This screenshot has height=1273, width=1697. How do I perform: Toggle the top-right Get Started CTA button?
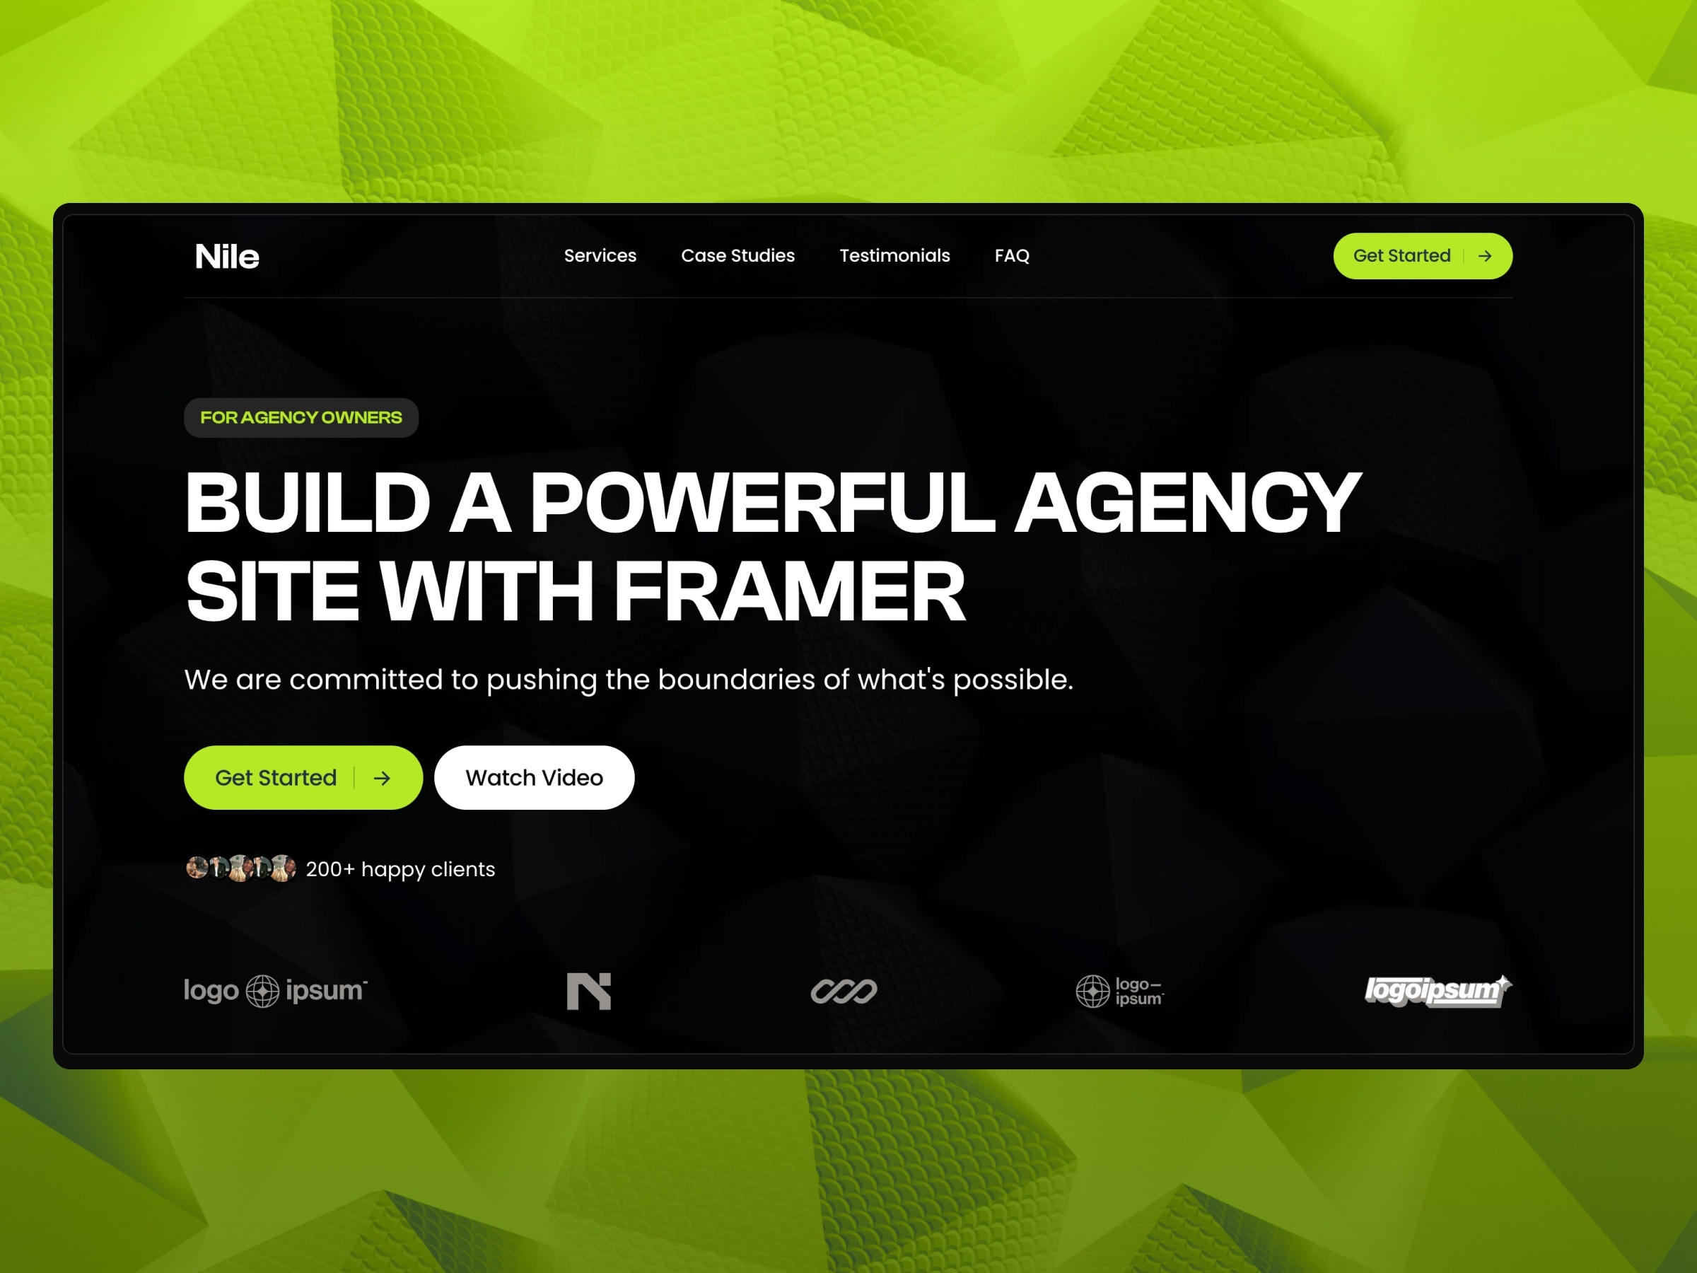click(x=1421, y=255)
